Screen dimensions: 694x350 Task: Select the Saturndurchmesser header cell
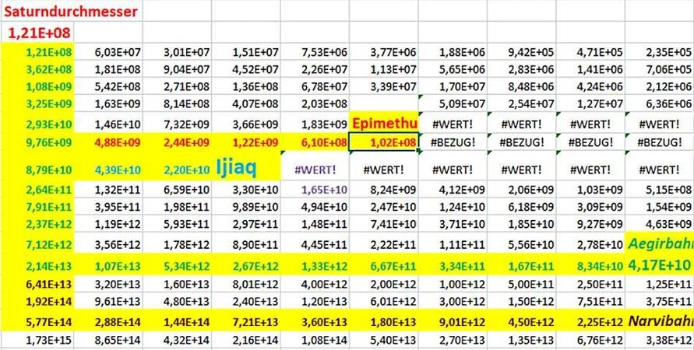(x=71, y=11)
